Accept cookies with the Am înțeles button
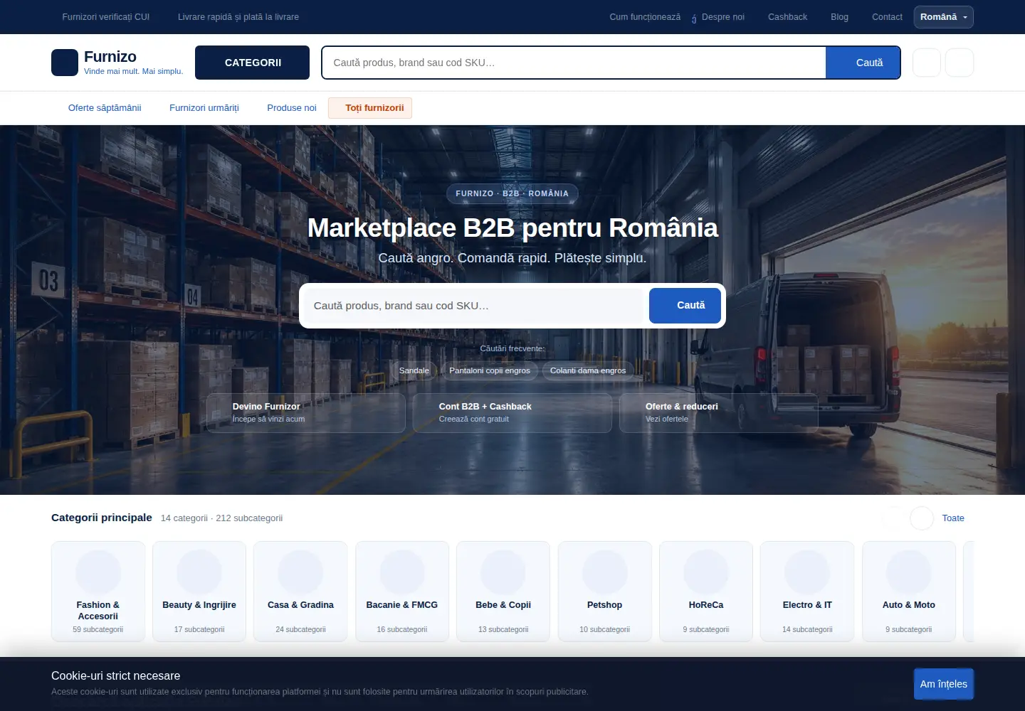The image size is (1025, 711). point(944,684)
